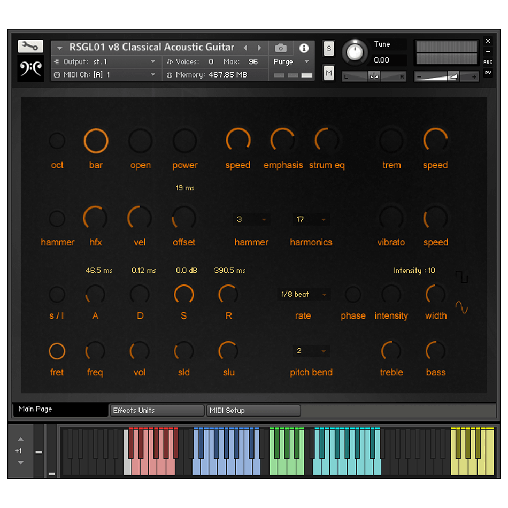Click the bass knob
508x508 pixels.
coord(435,351)
